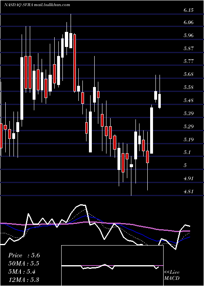Select the 5.68 price axis label
The width and height of the screenshot is (204, 286).
click(188, 74)
